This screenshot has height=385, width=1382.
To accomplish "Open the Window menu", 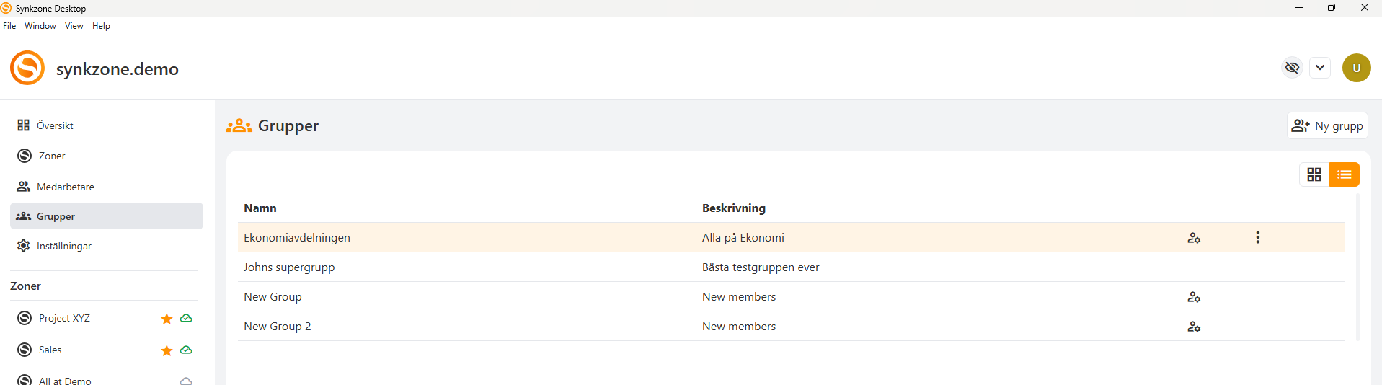I will (x=40, y=26).
